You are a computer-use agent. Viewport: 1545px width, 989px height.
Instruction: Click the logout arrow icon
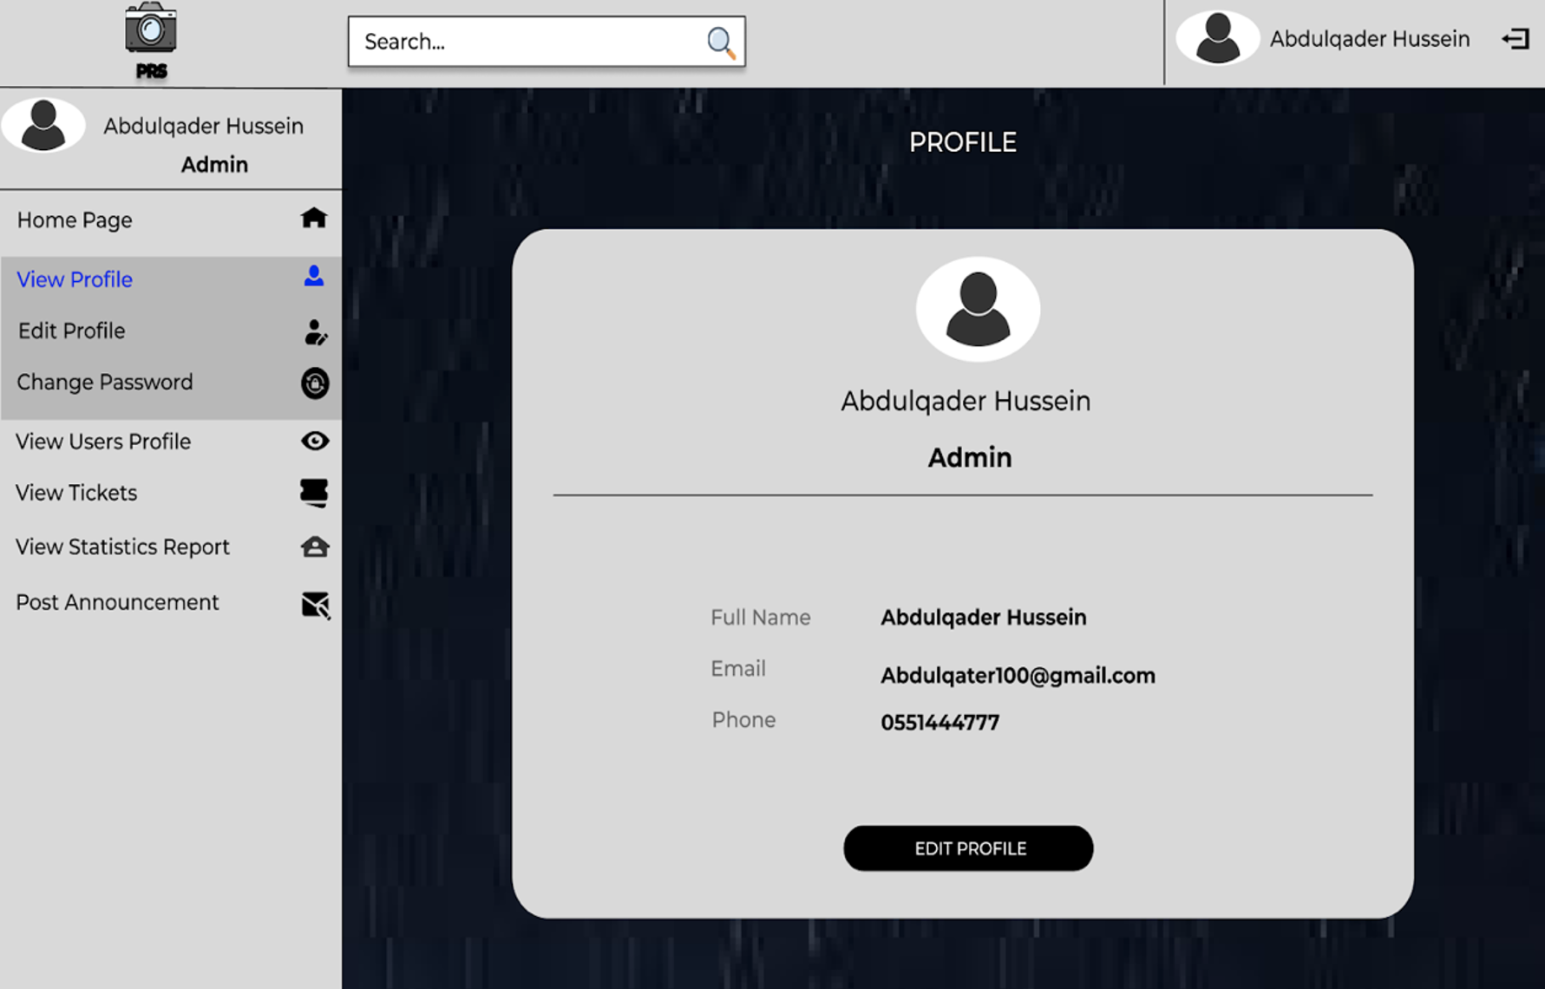tap(1515, 39)
